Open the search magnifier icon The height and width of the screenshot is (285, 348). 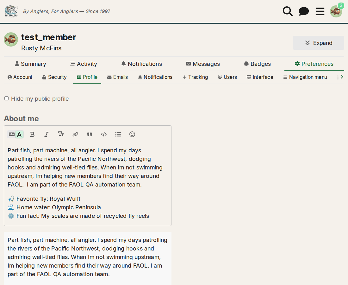pyautogui.click(x=288, y=11)
